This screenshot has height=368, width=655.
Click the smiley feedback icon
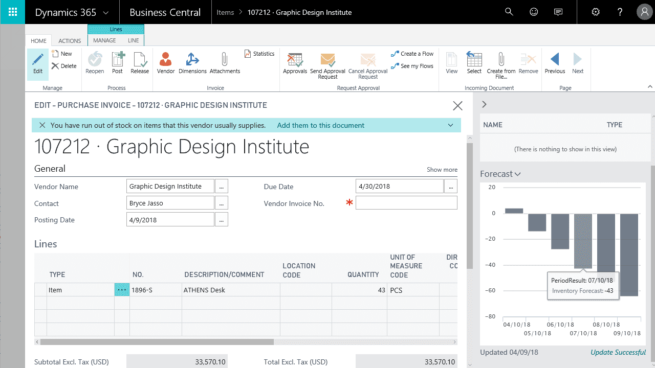(534, 12)
